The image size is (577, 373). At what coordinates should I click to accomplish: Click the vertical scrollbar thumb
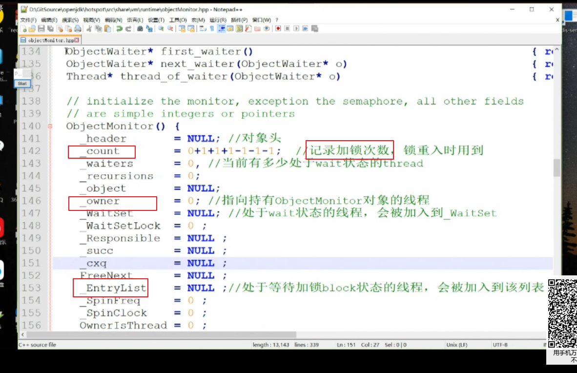tap(556, 168)
